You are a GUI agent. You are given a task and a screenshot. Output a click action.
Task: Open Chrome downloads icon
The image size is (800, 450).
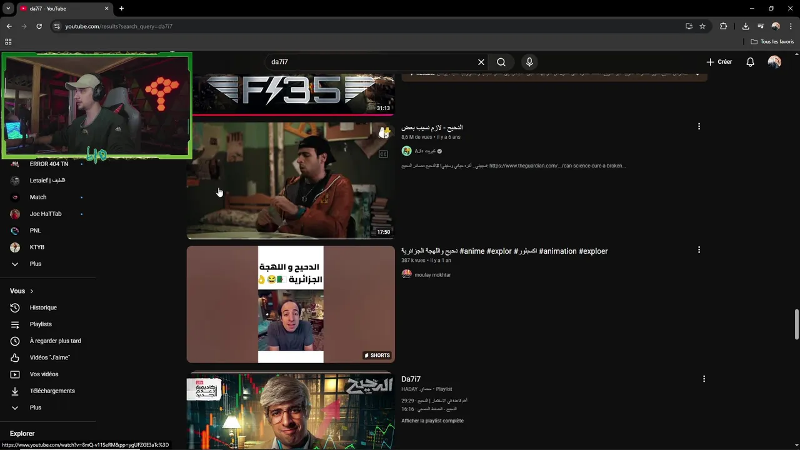pyautogui.click(x=746, y=26)
